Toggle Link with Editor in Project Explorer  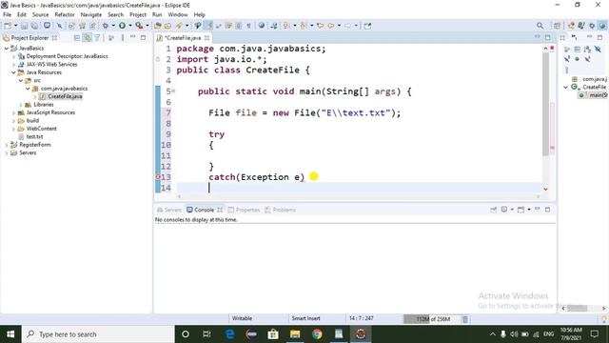tap(88, 38)
